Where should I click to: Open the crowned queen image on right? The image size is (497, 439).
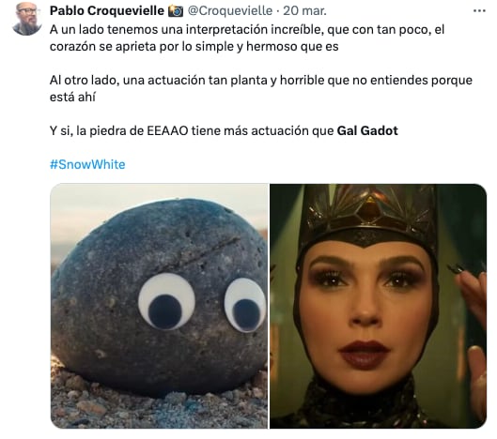pyautogui.click(x=378, y=306)
